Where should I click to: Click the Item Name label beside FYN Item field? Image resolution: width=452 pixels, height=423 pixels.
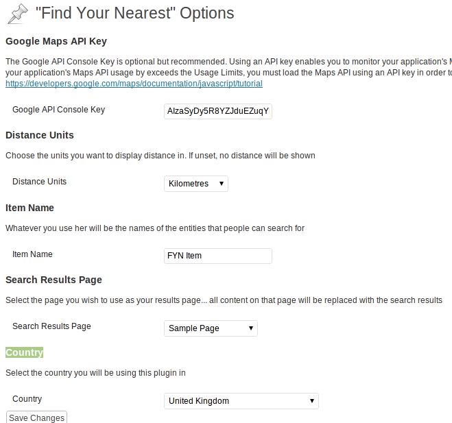coord(32,254)
